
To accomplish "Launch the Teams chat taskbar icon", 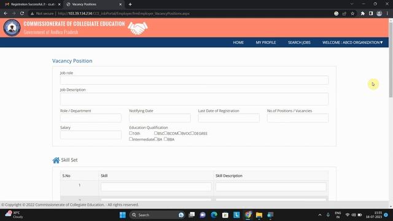I will 203,215.
